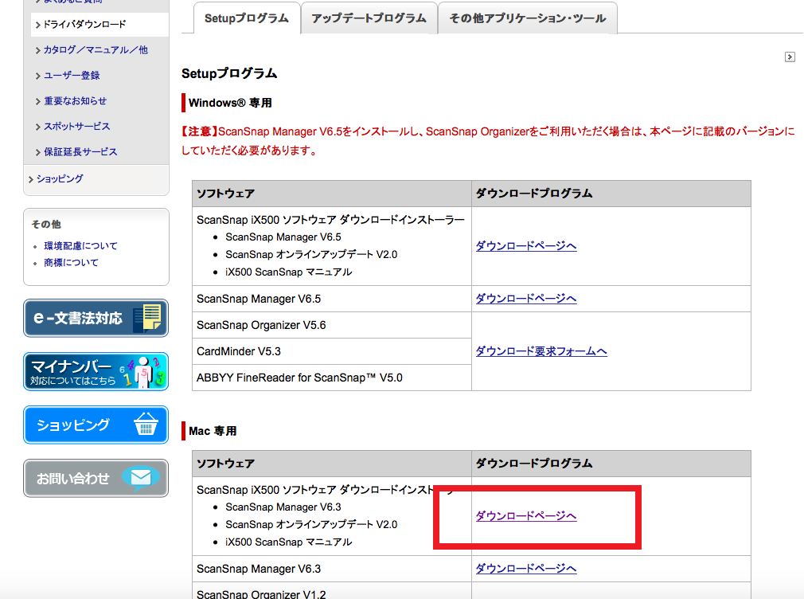Go to ユーザー登録 in the sidebar

[x=72, y=76]
